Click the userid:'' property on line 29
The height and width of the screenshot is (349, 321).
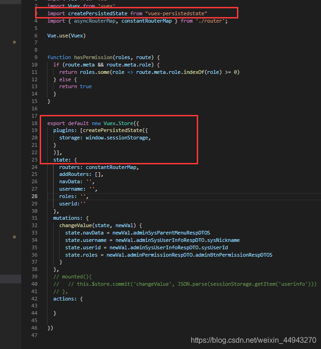(72, 204)
